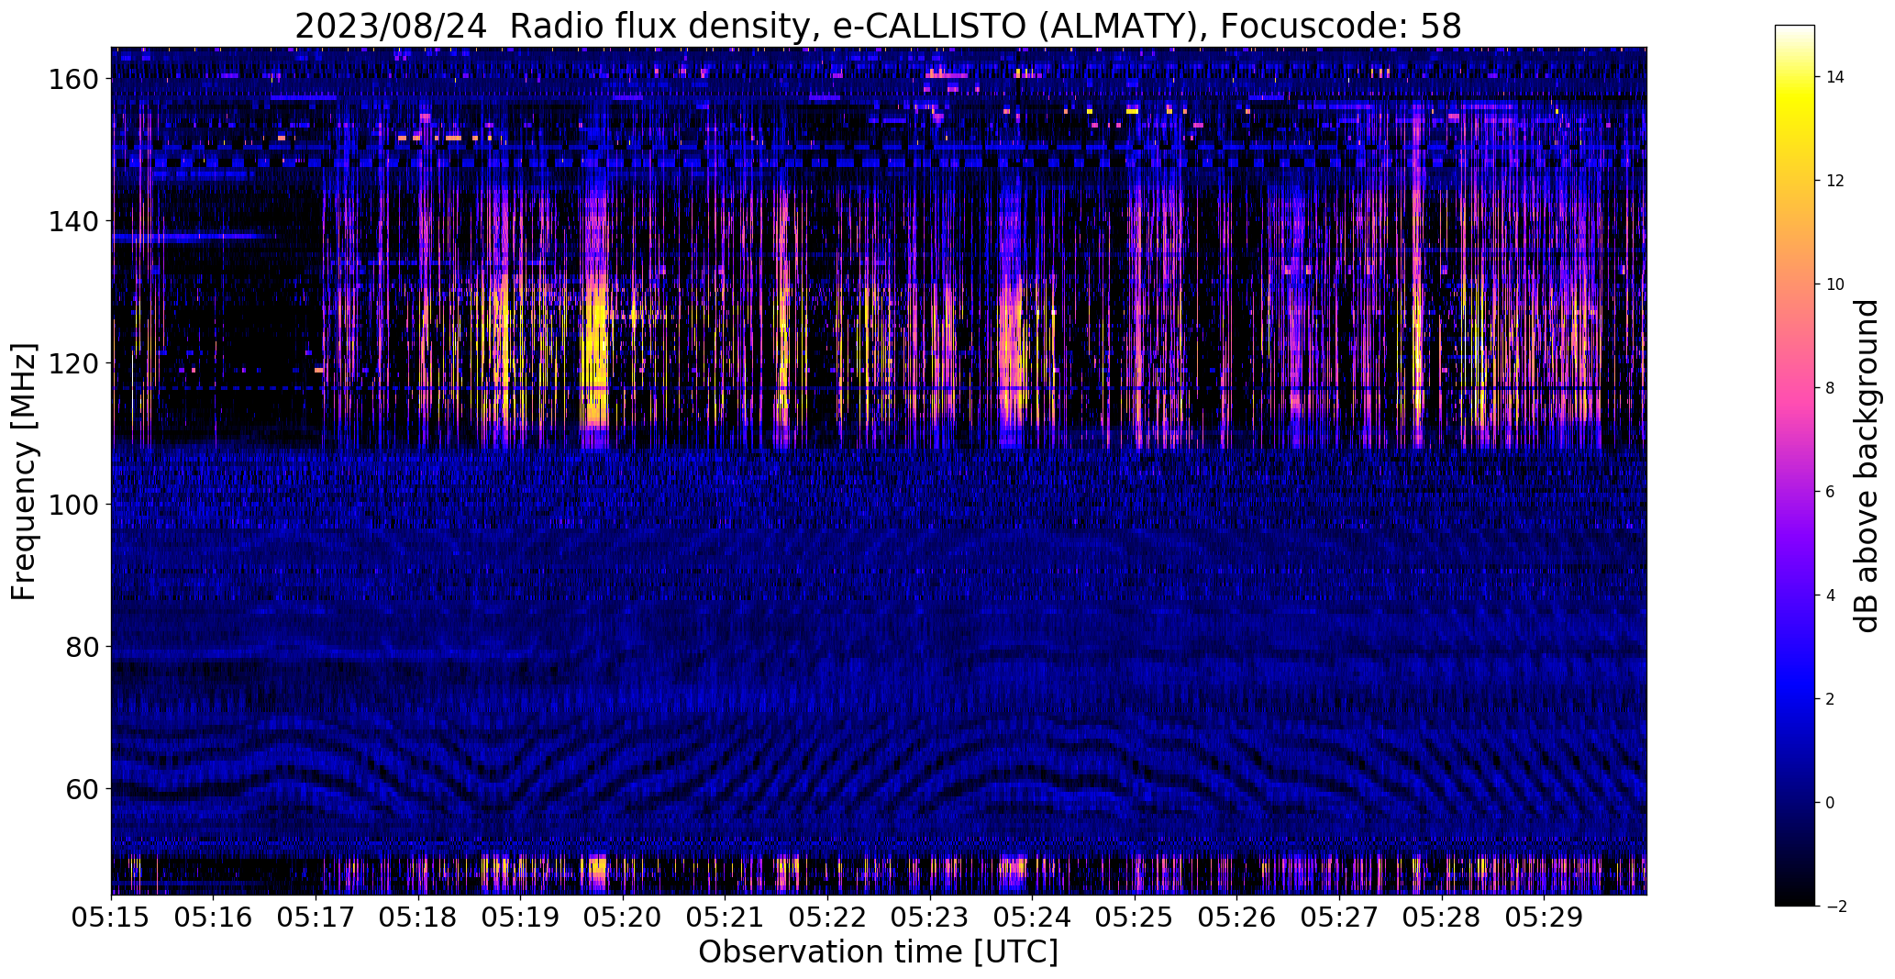Screen dimensions: 1895x979
Task: Click the Observation time [UTC] axis label
Action: [x=878, y=952]
